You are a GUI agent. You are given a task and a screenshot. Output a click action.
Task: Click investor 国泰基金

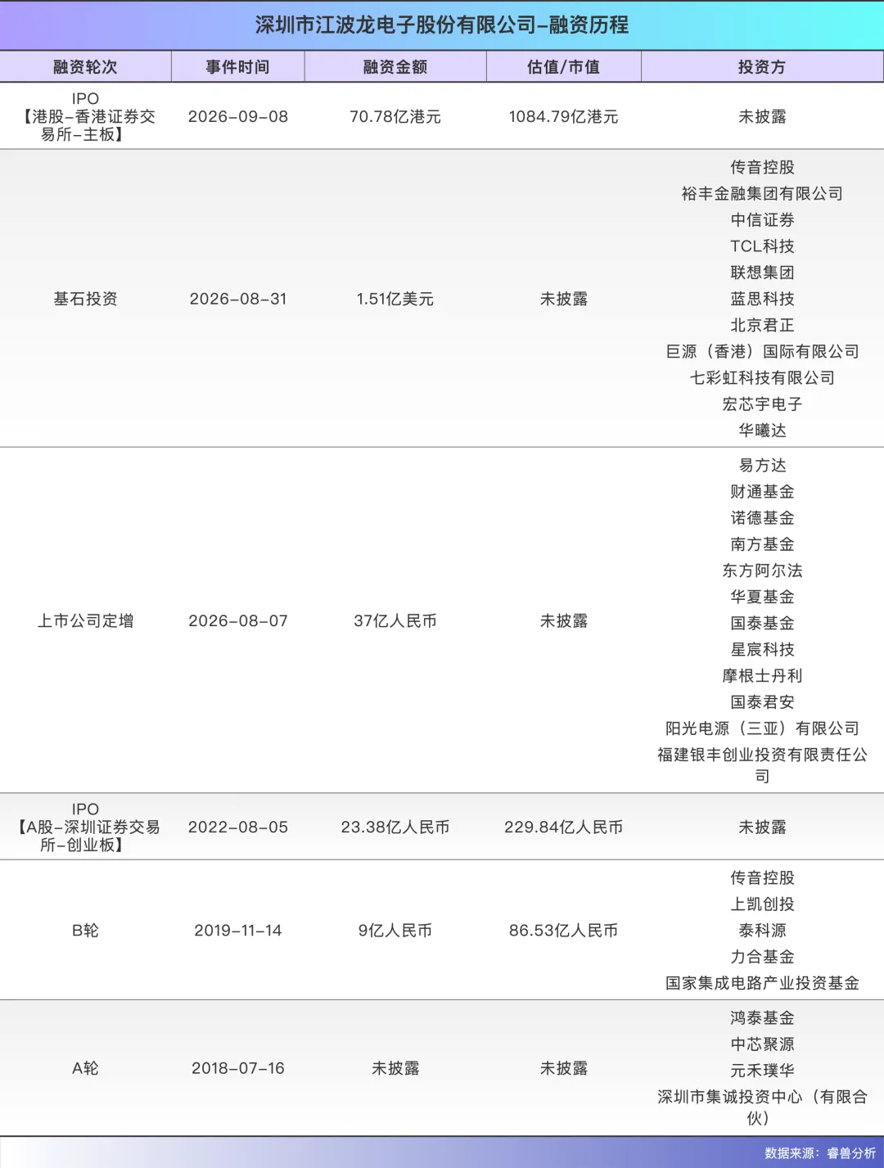coord(762,623)
